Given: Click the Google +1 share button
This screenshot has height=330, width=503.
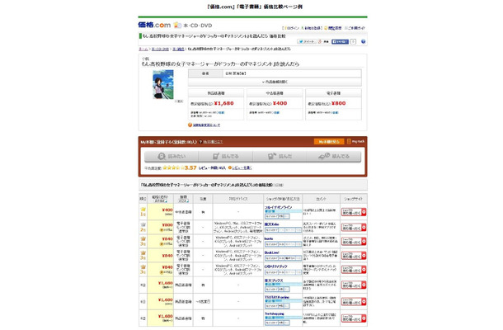Looking at the screenshot, I should click(324, 42).
